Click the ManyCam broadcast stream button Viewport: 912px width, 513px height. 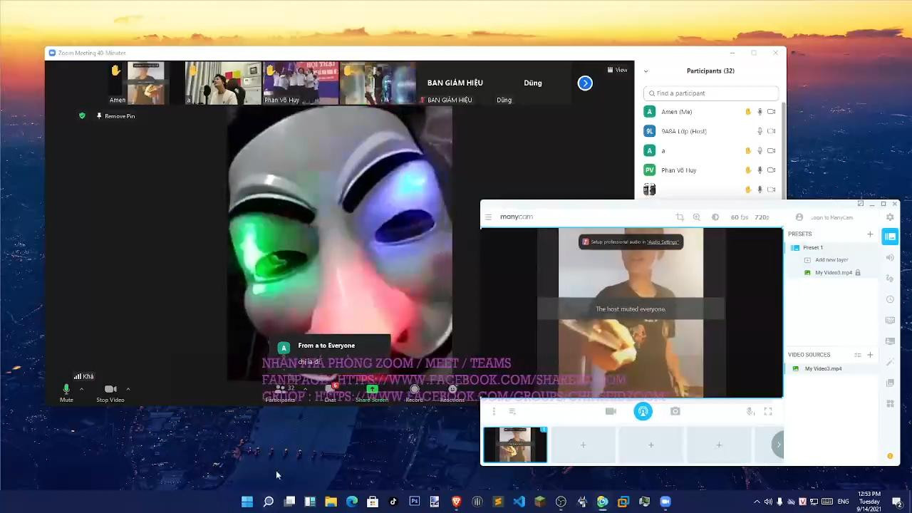[643, 411]
